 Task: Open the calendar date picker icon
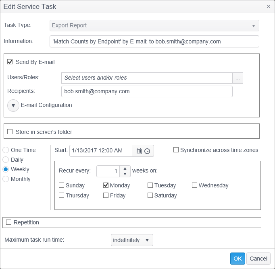point(139,151)
